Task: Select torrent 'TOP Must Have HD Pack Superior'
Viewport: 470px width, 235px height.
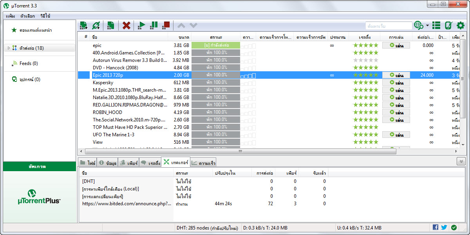Action: coord(130,127)
